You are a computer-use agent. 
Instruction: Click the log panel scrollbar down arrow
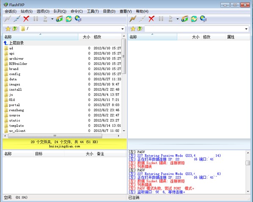tap(248, 191)
